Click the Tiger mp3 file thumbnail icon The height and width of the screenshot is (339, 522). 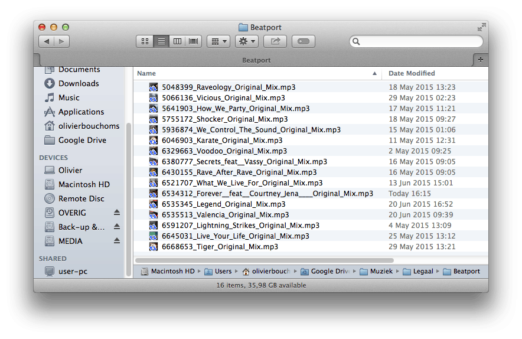[153, 247]
